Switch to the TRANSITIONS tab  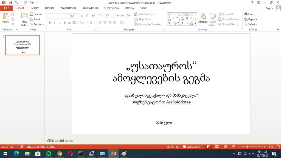coord(68,8)
